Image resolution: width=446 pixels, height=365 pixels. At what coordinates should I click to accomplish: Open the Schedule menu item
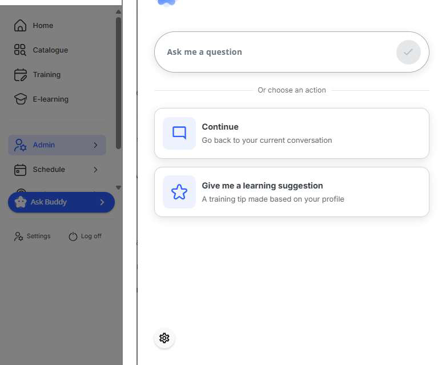[57, 170]
